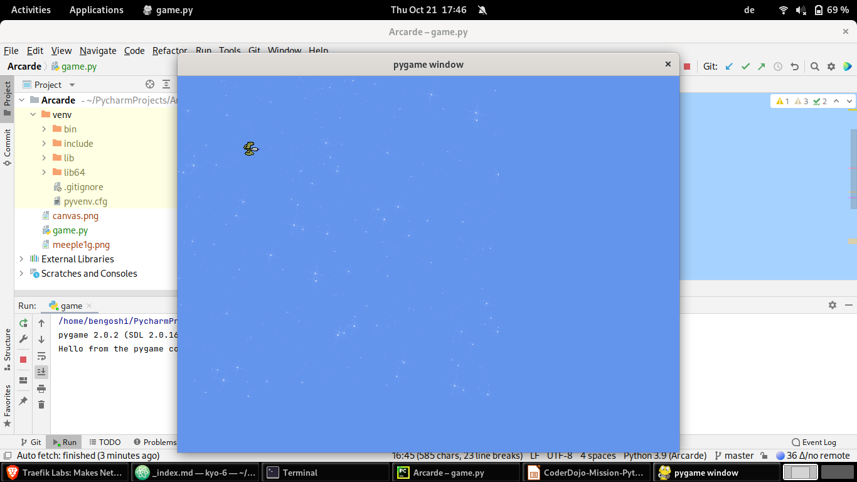The image size is (857, 482).
Task: Push changes with the Git arrow icon
Action: pos(761,66)
